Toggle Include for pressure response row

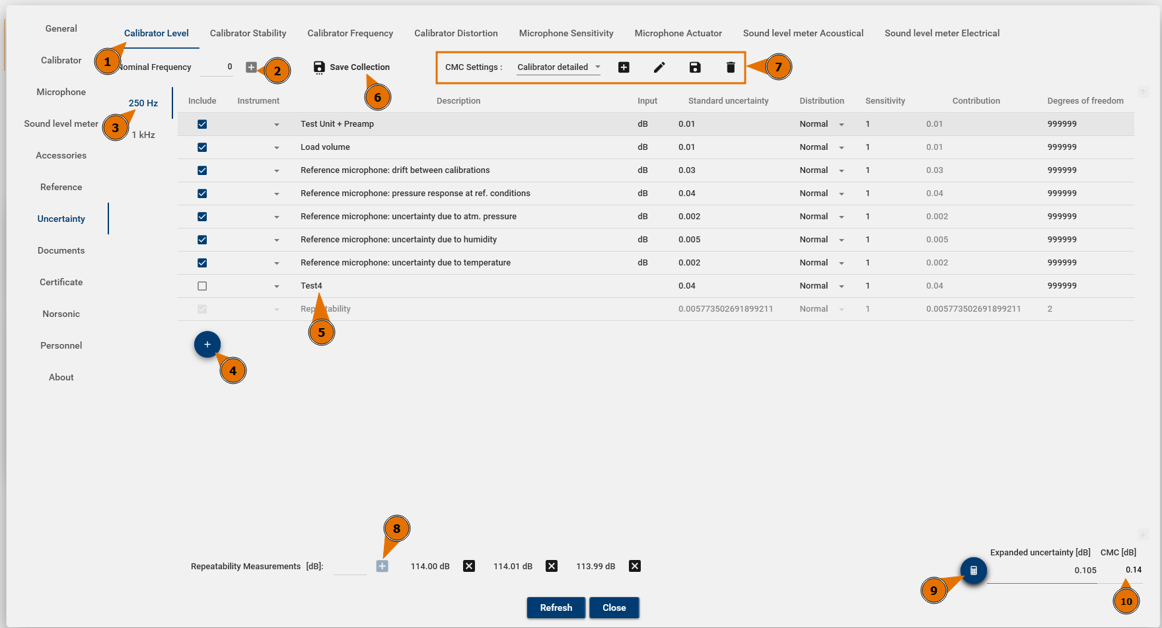click(202, 193)
